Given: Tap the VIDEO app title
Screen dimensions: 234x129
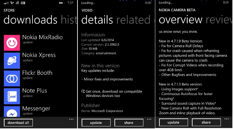Looking at the screenshot, I should pos(87,10).
